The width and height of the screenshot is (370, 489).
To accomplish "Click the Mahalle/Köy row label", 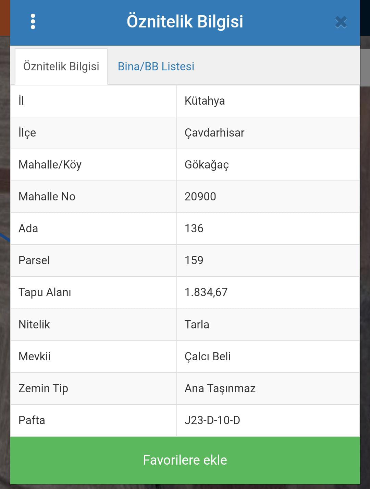I will pyautogui.click(x=50, y=165).
